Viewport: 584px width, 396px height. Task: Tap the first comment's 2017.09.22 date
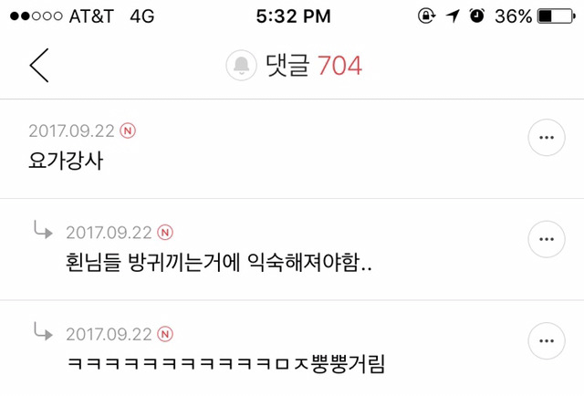tap(71, 131)
